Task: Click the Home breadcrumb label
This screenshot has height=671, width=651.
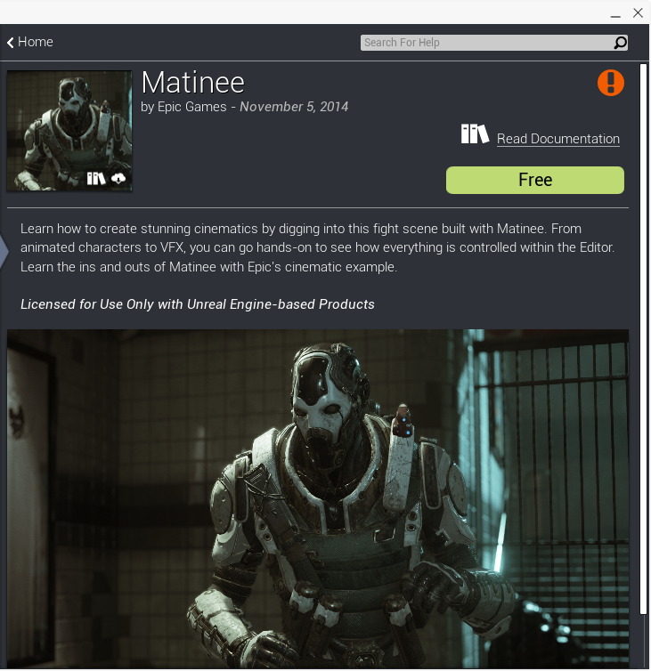Action: point(35,42)
